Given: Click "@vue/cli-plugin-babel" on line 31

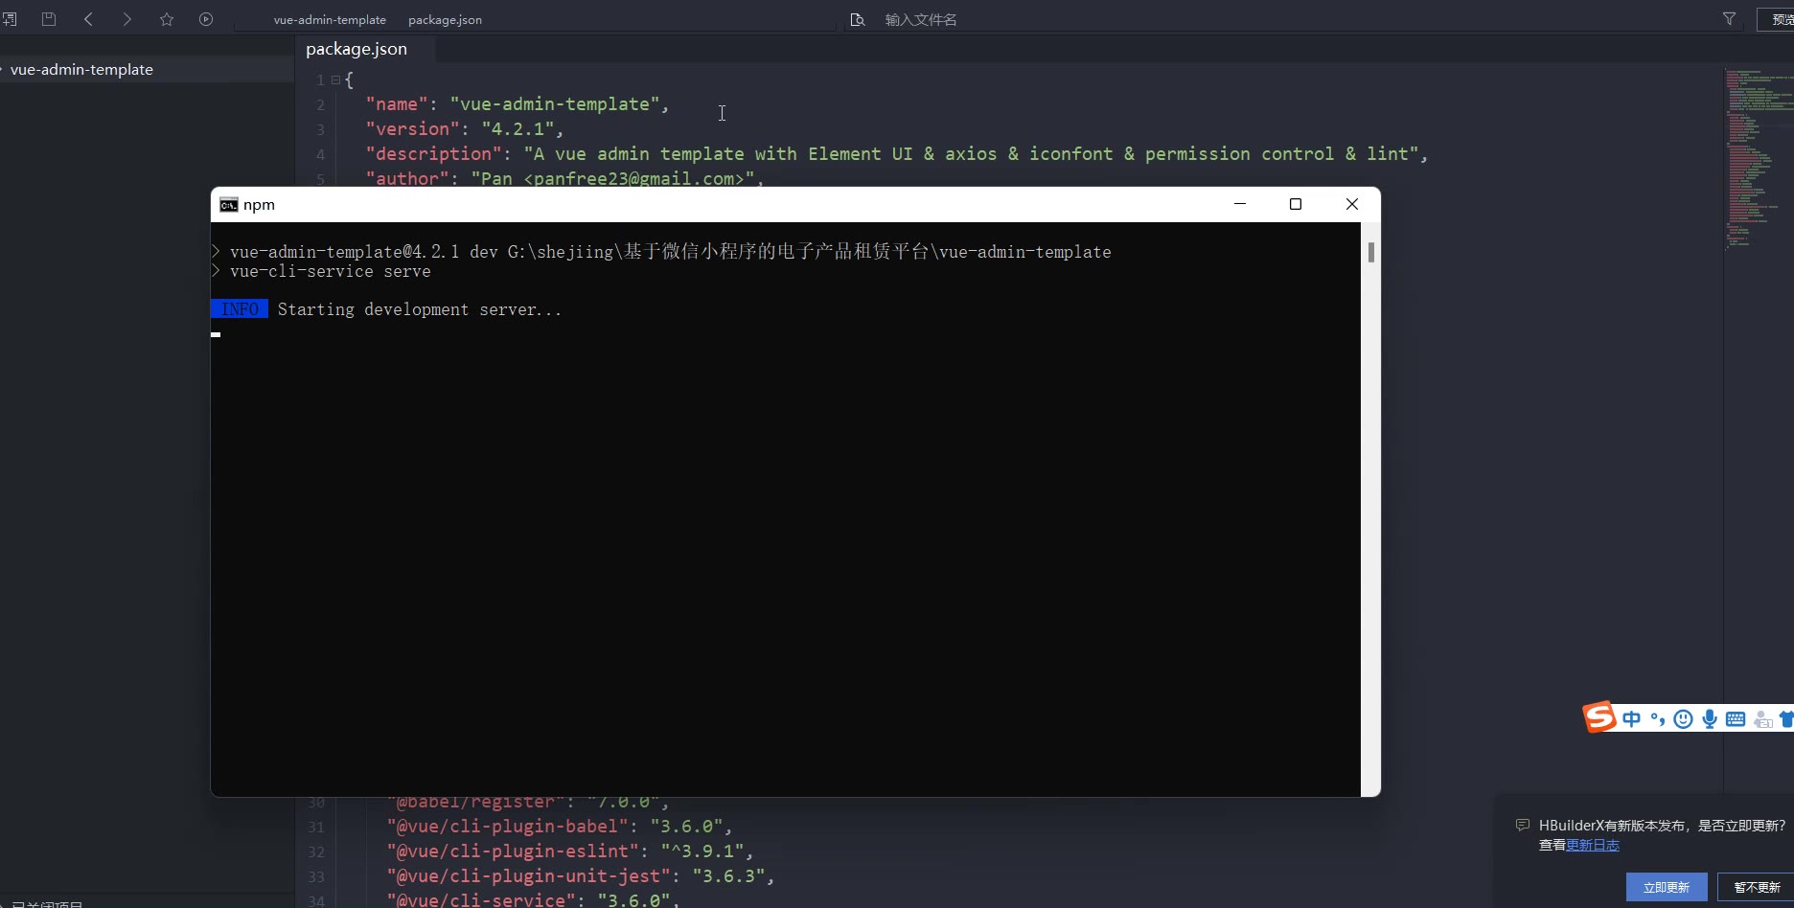Looking at the screenshot, I should click(x=508, y=827).
